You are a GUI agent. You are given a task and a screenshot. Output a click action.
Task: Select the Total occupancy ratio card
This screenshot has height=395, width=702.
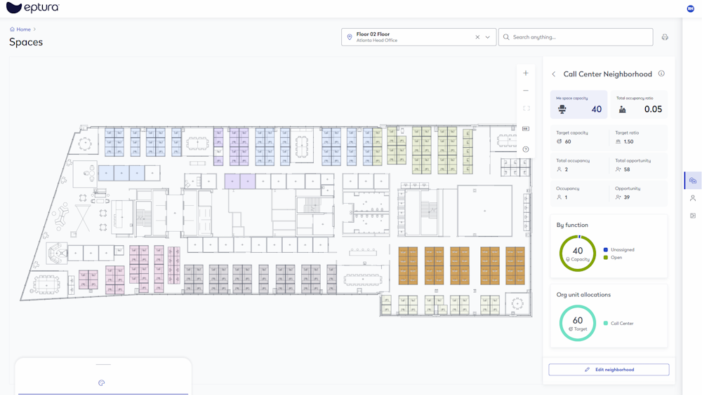[x=639, y=104]
